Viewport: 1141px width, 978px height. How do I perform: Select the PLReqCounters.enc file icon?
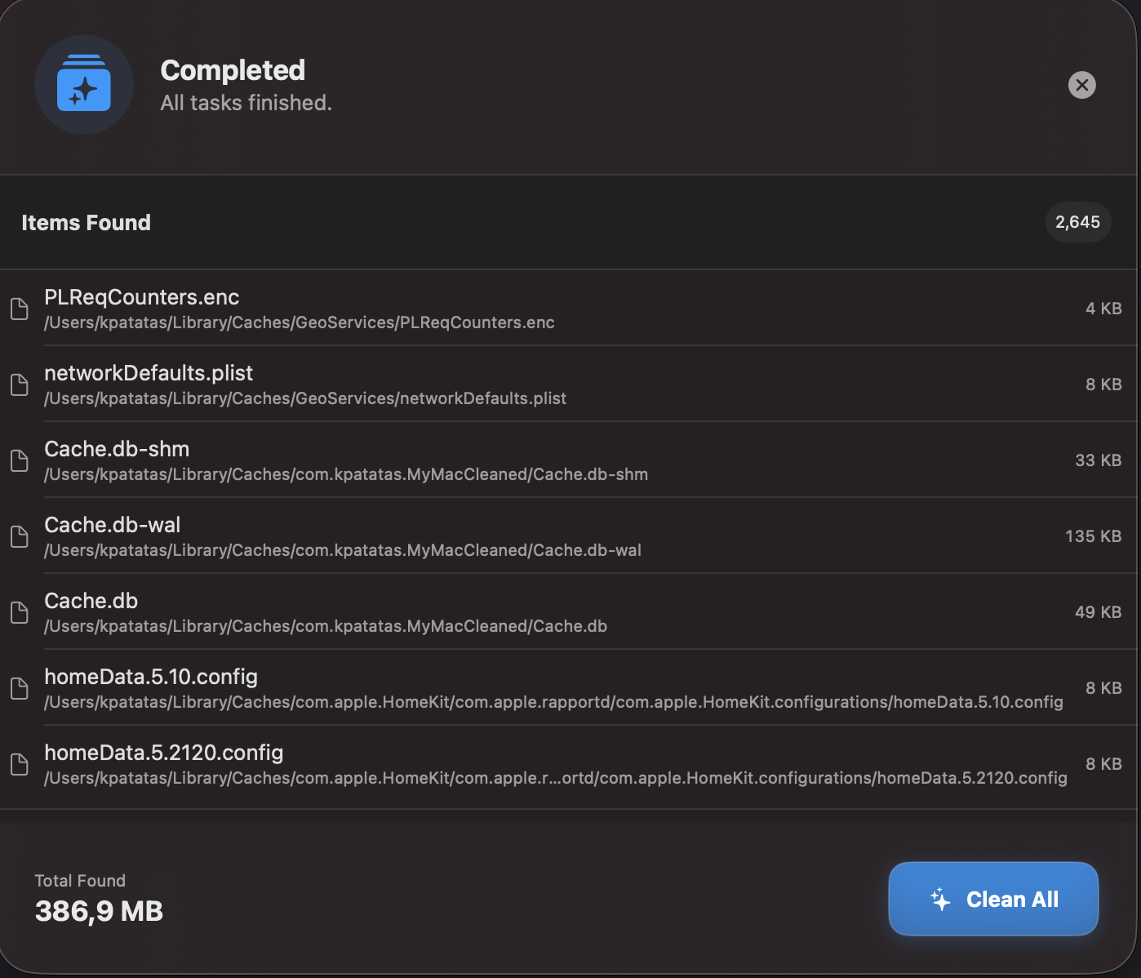(19, 309)
